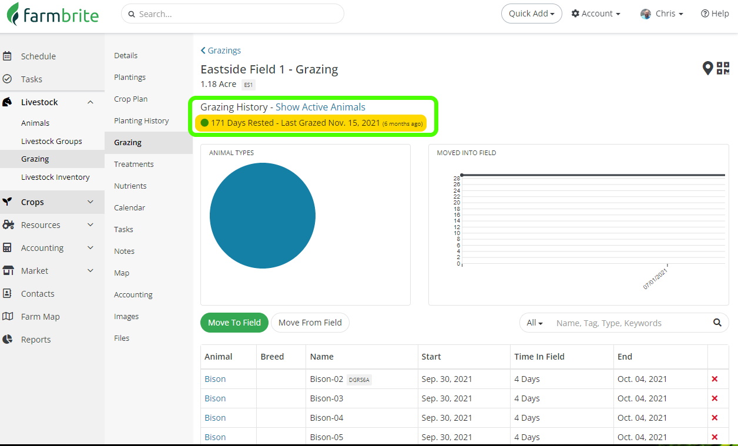This screenshot has width=738, height=446.
Task: Open the Plantings tab
Action: coord(130,77)
